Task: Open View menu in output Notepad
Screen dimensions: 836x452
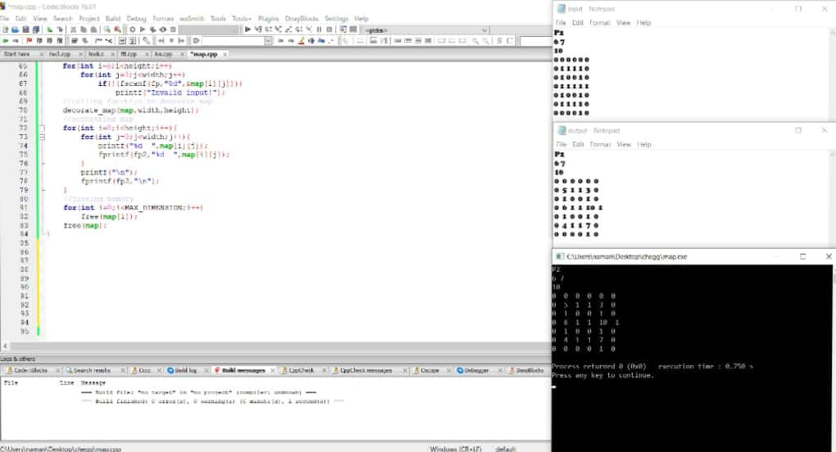Action: pyautogui.click(x=624, y=144)
